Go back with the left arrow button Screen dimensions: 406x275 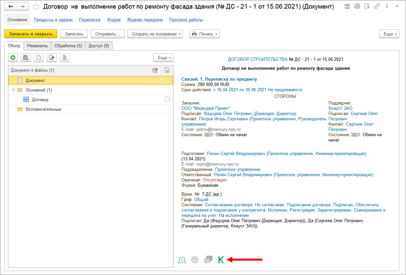click(11, 7)
